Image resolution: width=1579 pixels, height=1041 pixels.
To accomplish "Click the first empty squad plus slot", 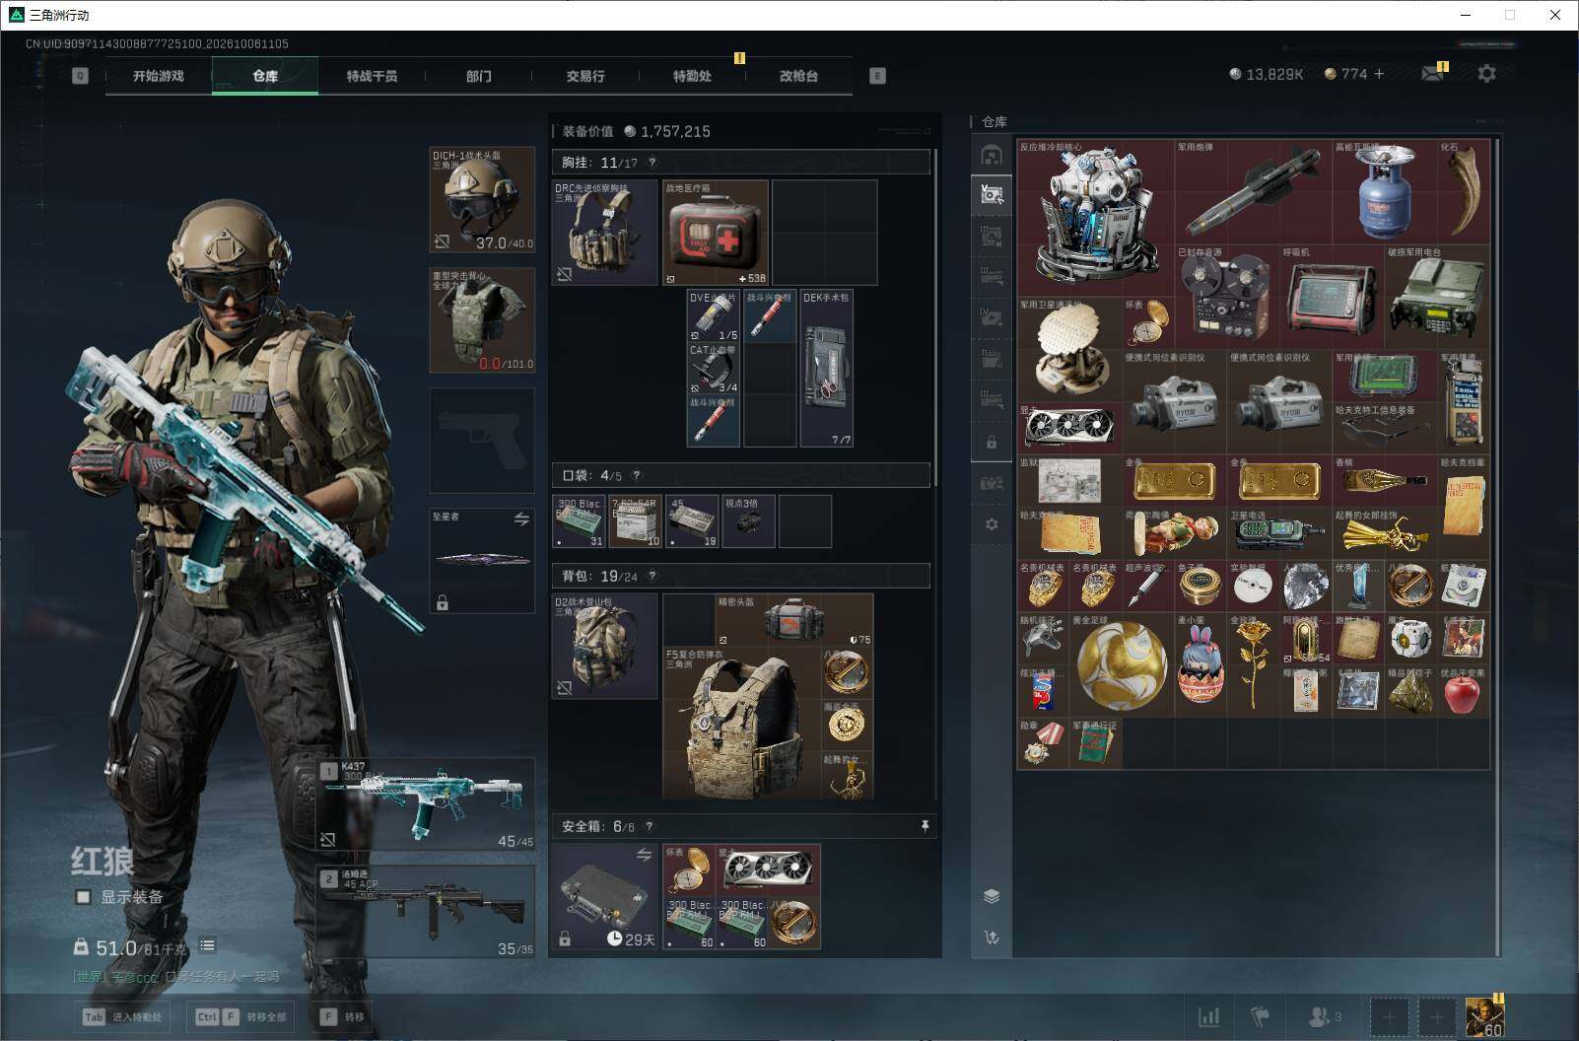I will [1389, 1016].
